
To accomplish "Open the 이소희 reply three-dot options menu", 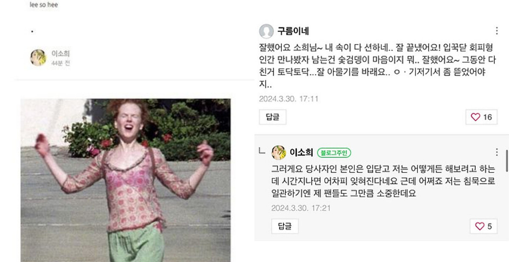I will click(497, 152).
